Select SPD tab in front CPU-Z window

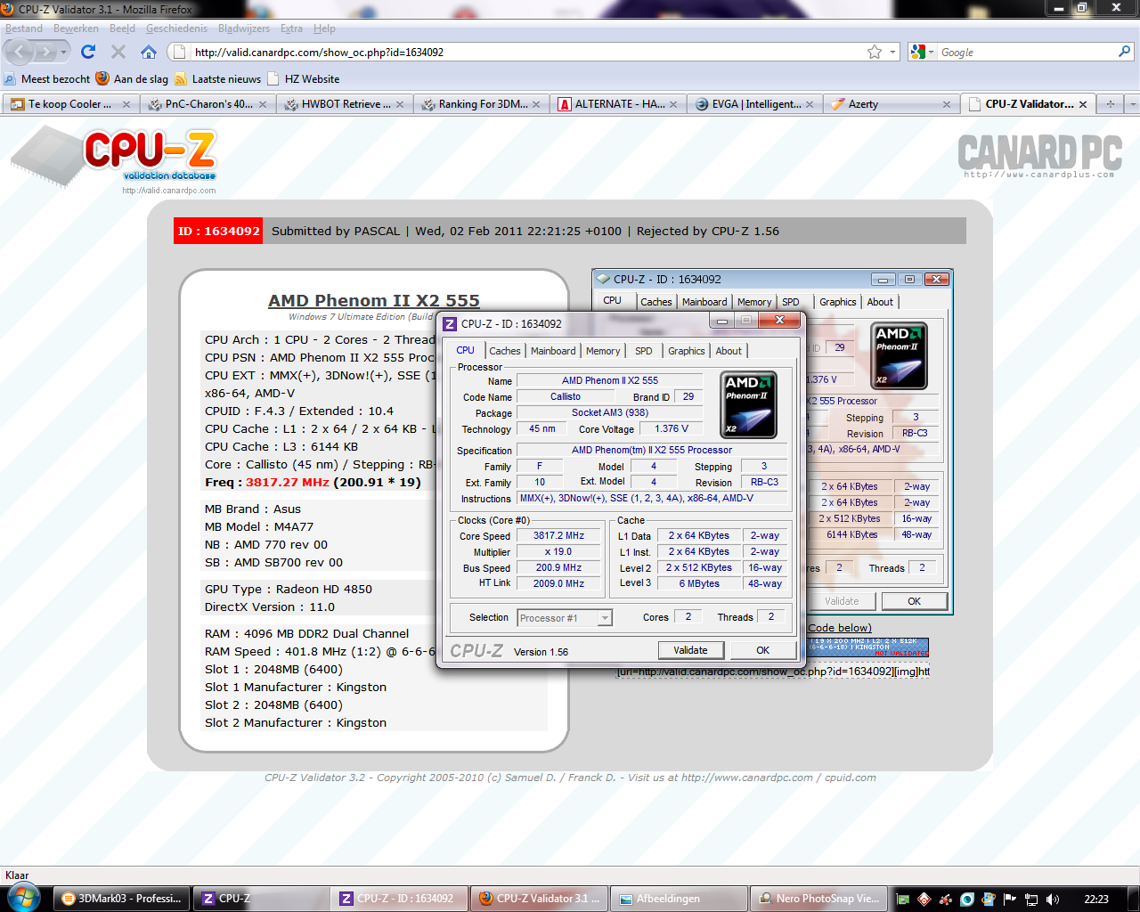click(x=644, y=351)
